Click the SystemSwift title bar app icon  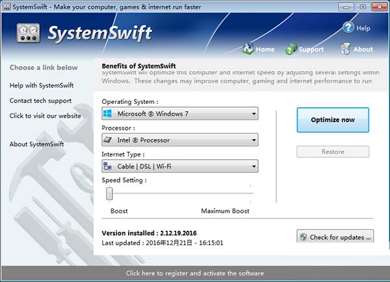click(6, 6)
